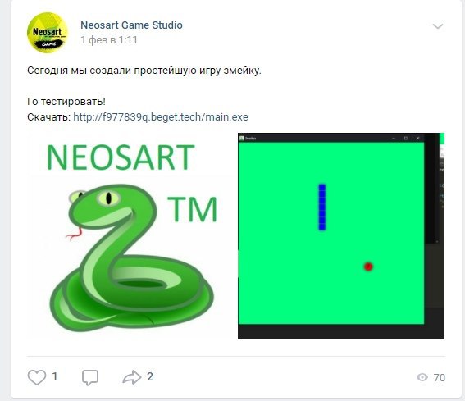Expand post options chevron menu
465x401 pixels.
click(438, 26)
